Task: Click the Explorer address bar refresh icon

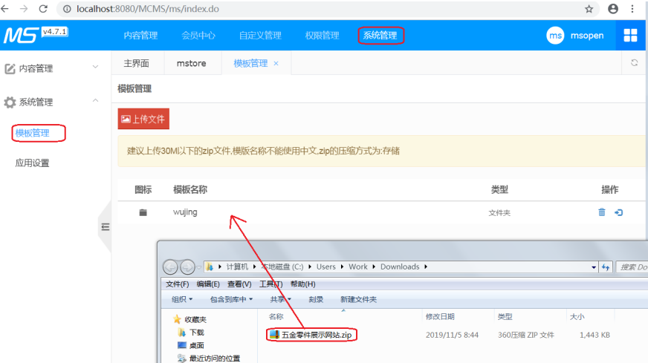Action: (x=606, y=267)
